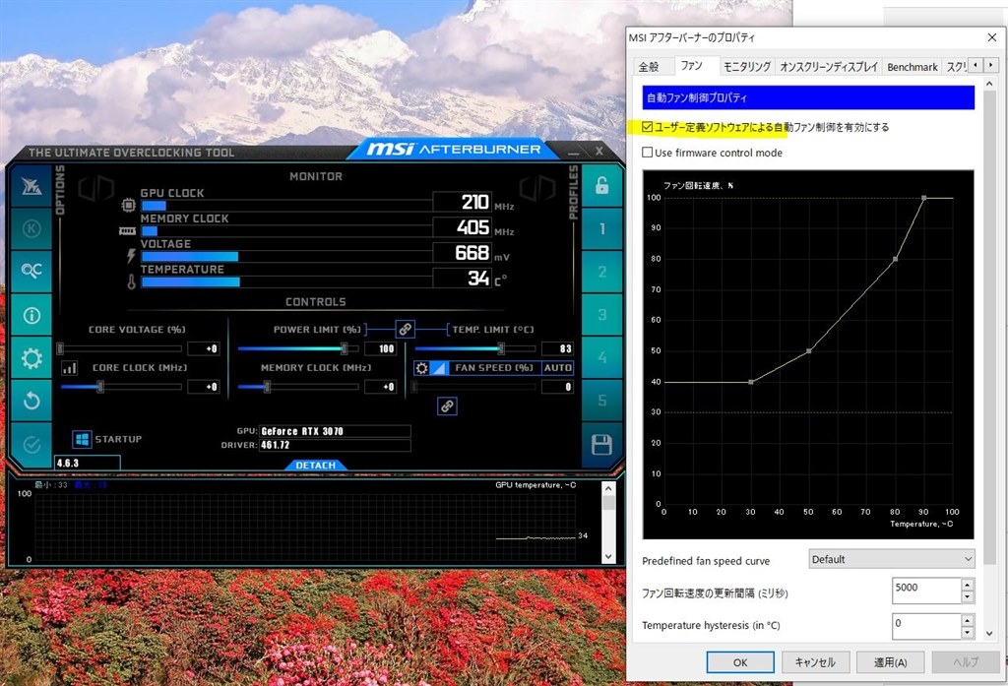This screenshot has width=1008, height=686.
Task: Click the temp limit value field 83
Action: (557, 348)
